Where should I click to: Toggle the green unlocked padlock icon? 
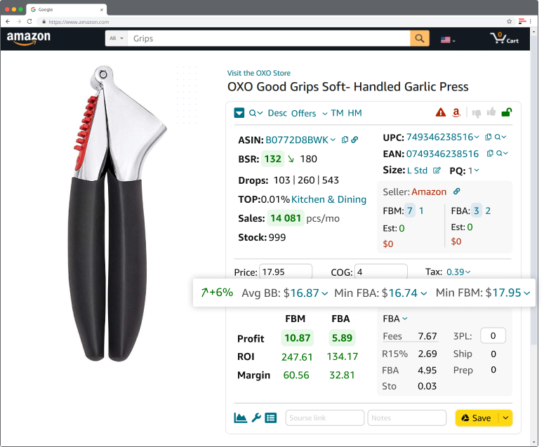pos(507,112)
